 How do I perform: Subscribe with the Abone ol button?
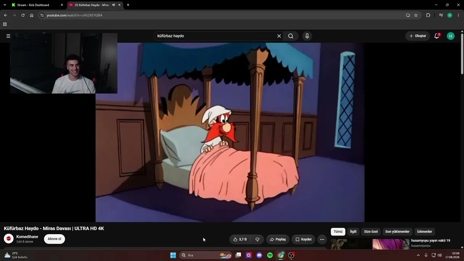pyautogui.click(x=54, y=239)
